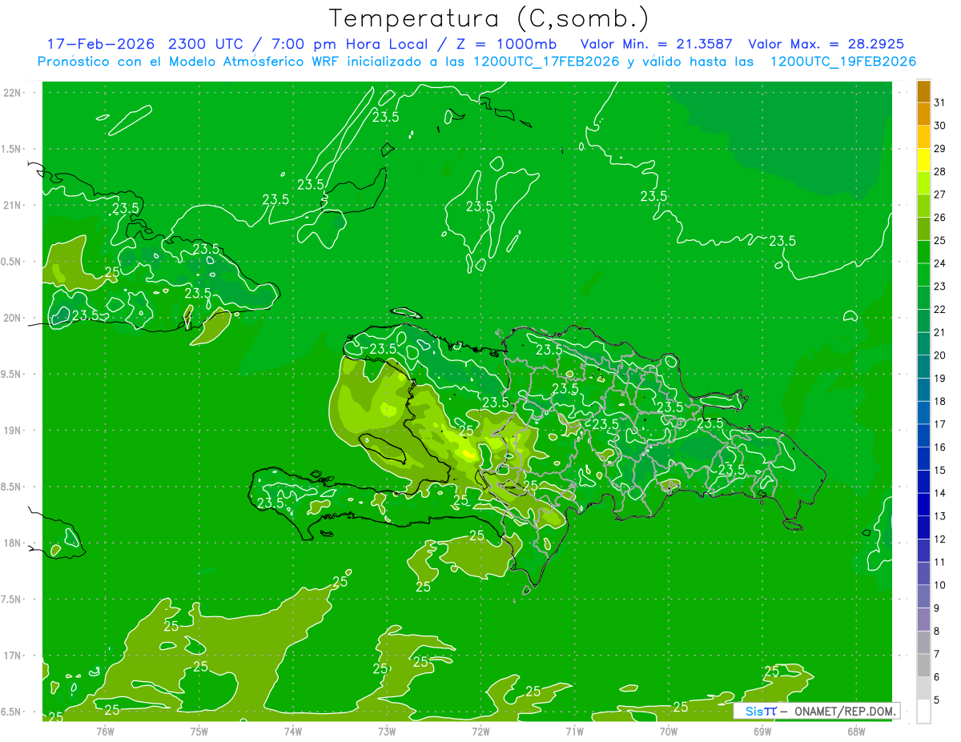Click the 71W longitude axis label
Image resolution: width=961 pixels, height=742 pixels.
[x=574, y=732]
